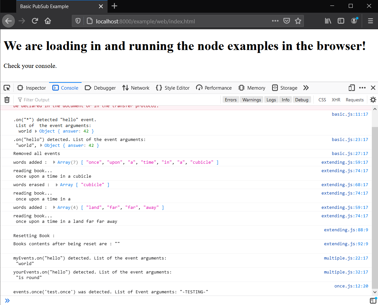Open the Storage tab
Screen dimensions: 378x305
(x=284, y=88)
